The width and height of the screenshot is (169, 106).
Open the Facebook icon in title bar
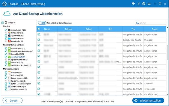click(x=139, y=4)
